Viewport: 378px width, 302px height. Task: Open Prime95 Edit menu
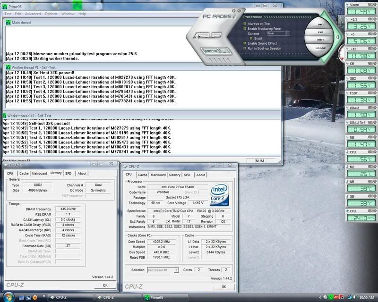[x=18, y=14]
